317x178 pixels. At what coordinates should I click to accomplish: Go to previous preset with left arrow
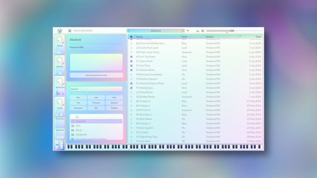tap(129, 31)
